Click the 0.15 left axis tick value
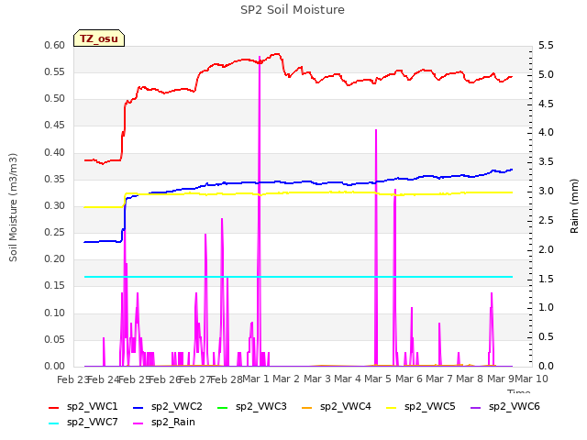 click(x=55, y=286)
